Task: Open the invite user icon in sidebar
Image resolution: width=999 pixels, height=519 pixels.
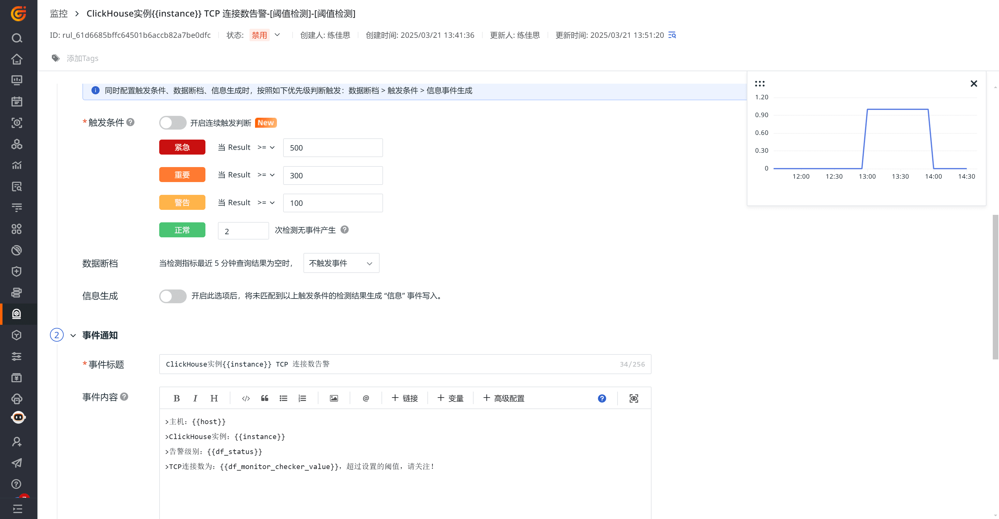Action: pos(17,442)
